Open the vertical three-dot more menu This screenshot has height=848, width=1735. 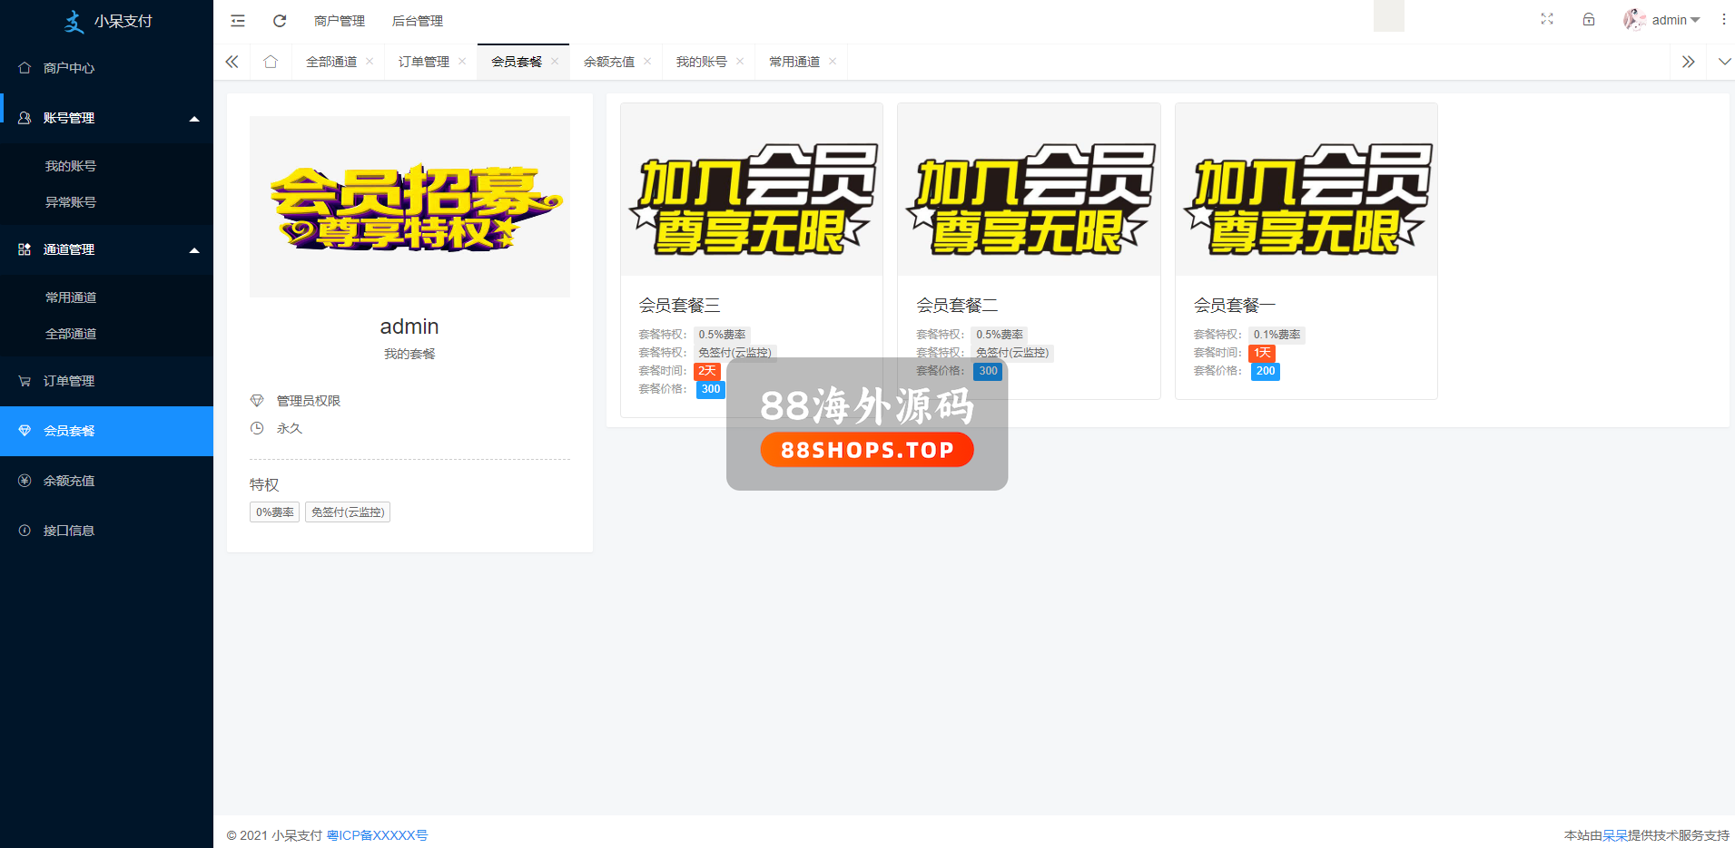[x=1723, y=19]
